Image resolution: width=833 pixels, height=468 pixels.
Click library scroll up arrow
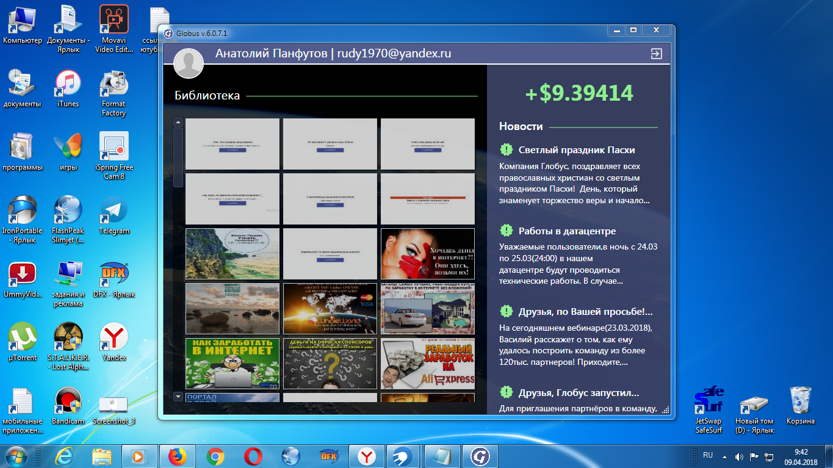[178, 122]
